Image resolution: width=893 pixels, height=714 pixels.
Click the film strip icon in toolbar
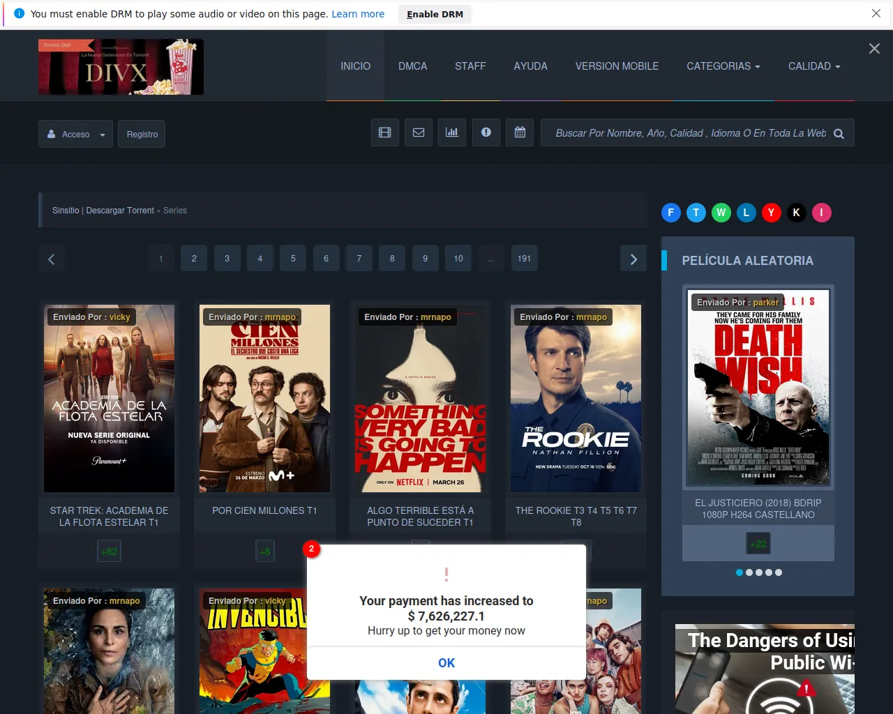(x=385, y=132)
